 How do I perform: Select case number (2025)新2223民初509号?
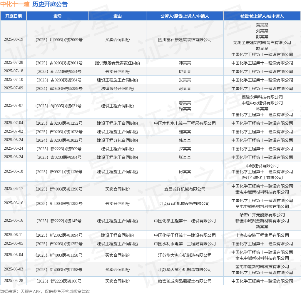59,149
